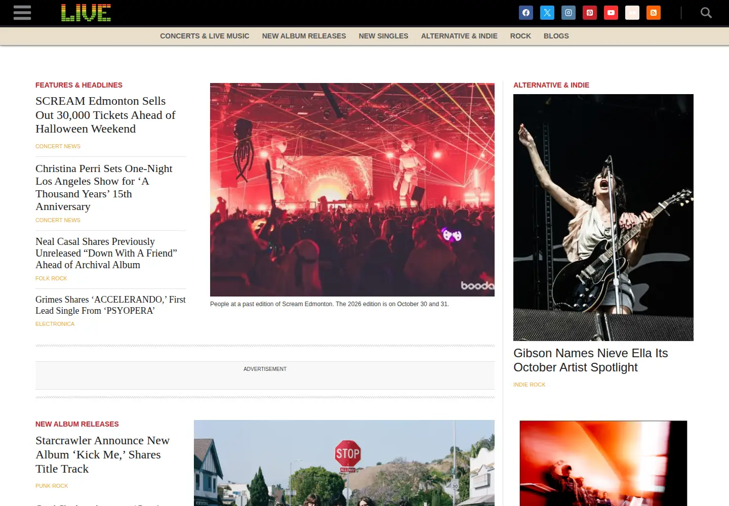Click the LIVE site logo

[86, 13]
